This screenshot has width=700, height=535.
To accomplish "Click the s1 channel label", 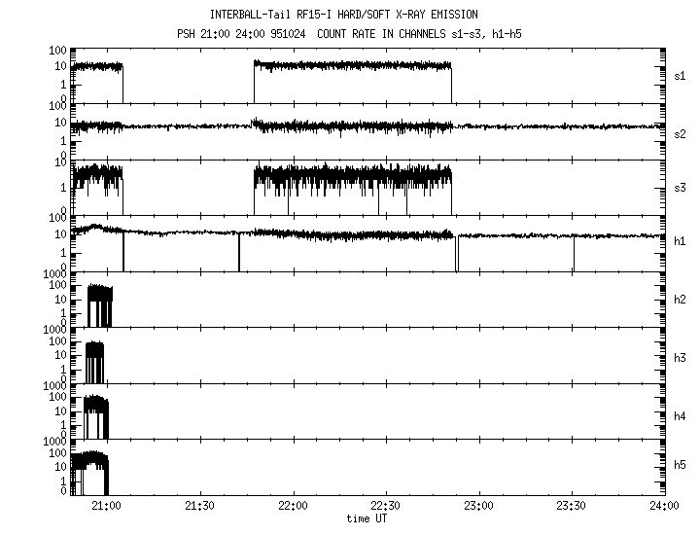I will click(682, 75).
